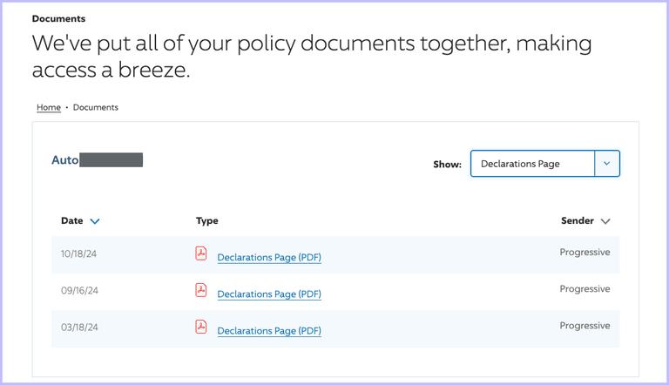669x385 pixels.
Task: Select the Date column header label
Action: pyautogui.click(x=72, y=220)
